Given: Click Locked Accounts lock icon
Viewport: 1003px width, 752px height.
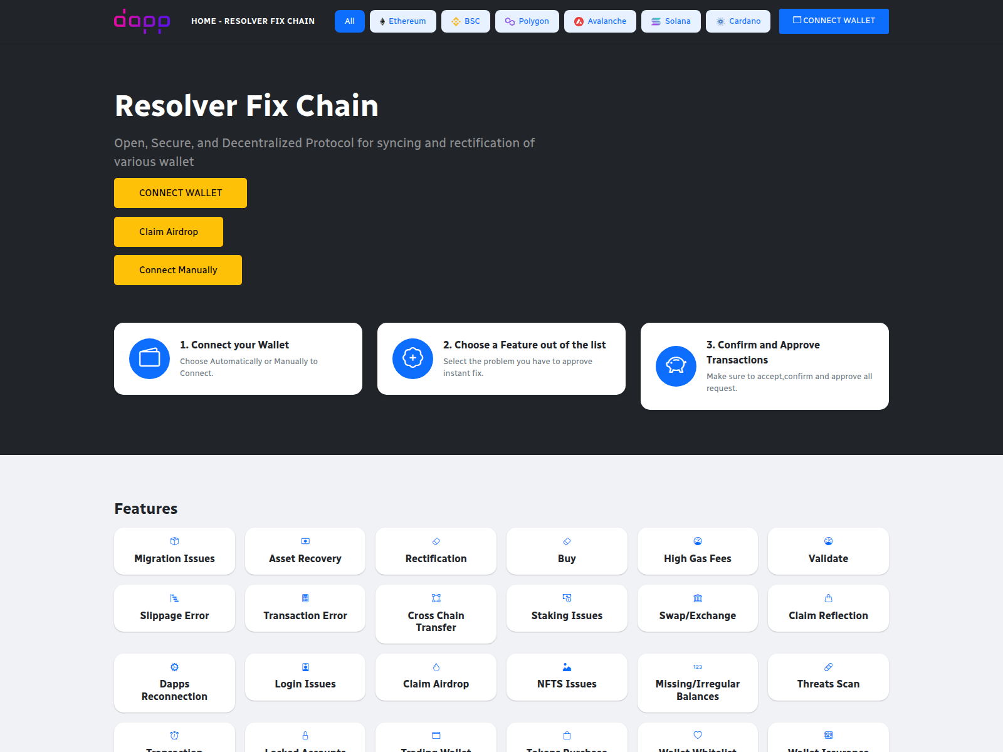Looking at the screenshot, I should pyautogui.click(x=305, y=736).
